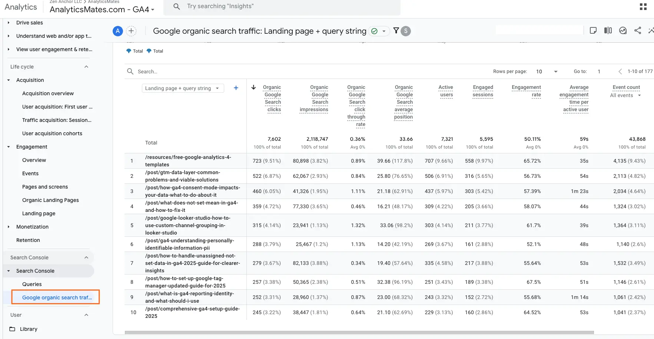Open 'Traffic acquisition: Session...' report
654x339 pixels.
(57, 120)
